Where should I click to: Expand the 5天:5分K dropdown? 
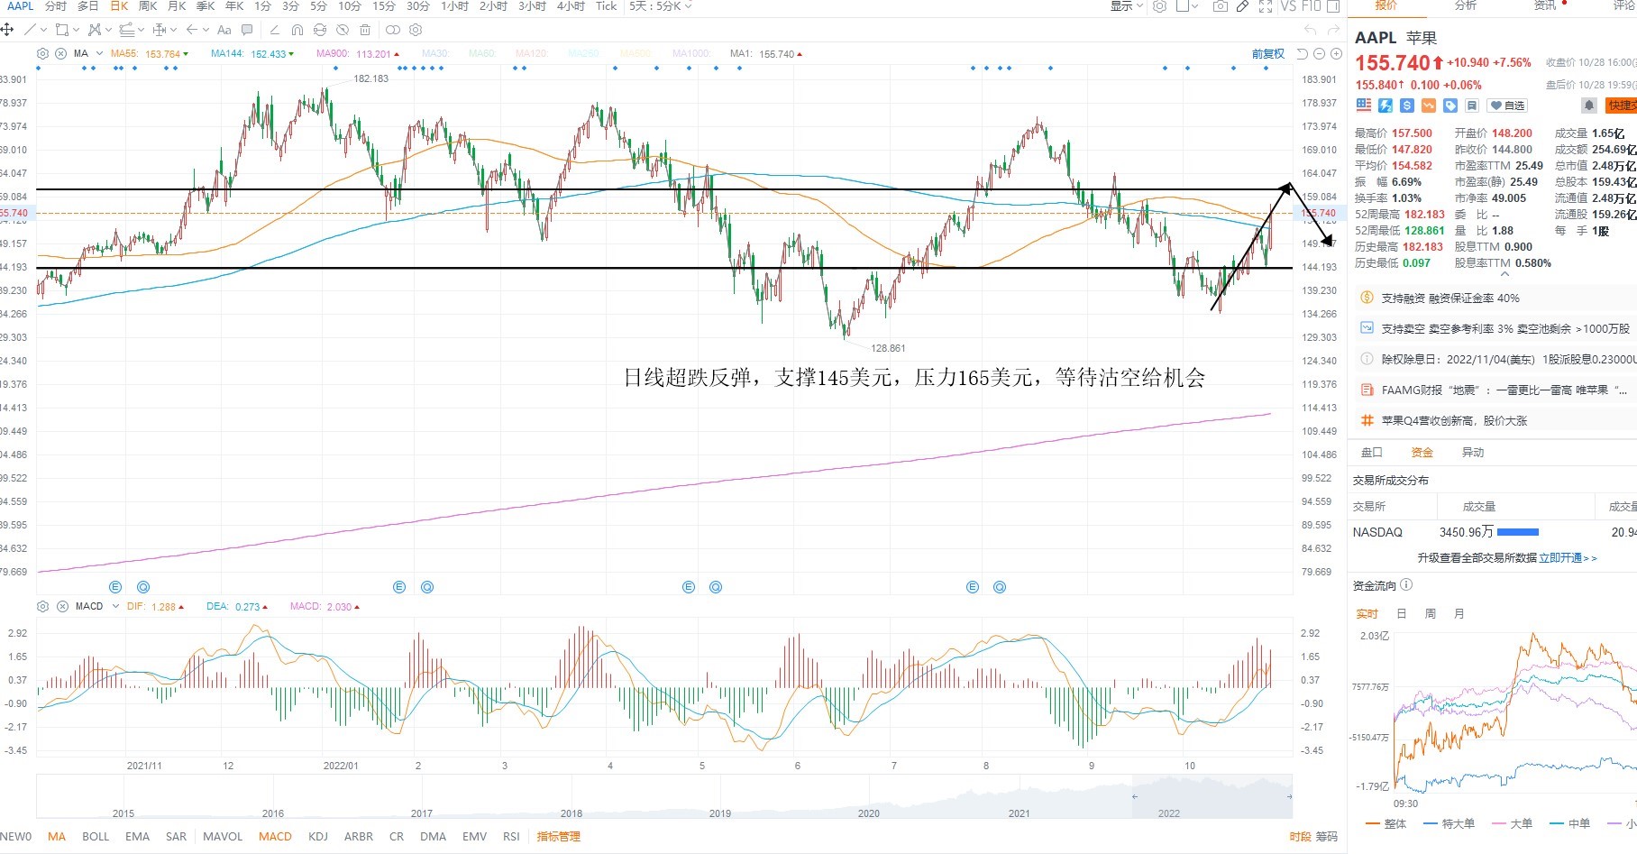pos(661,6)
